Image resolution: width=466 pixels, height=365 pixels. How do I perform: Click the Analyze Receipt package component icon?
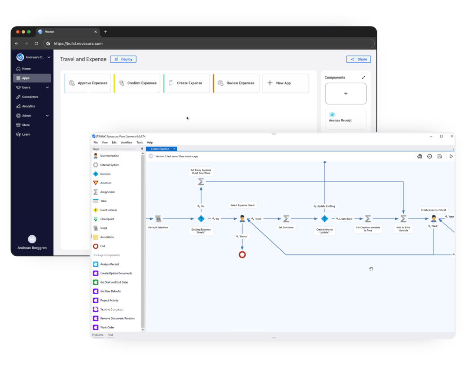pyautogui.click(x=96, y=265)
